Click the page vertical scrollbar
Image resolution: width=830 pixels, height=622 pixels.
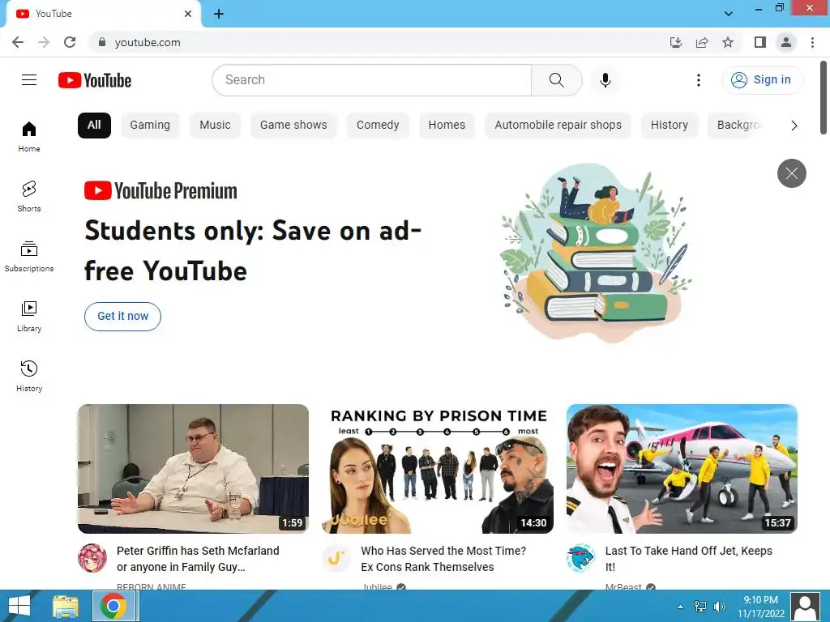(x=824, y=98)
